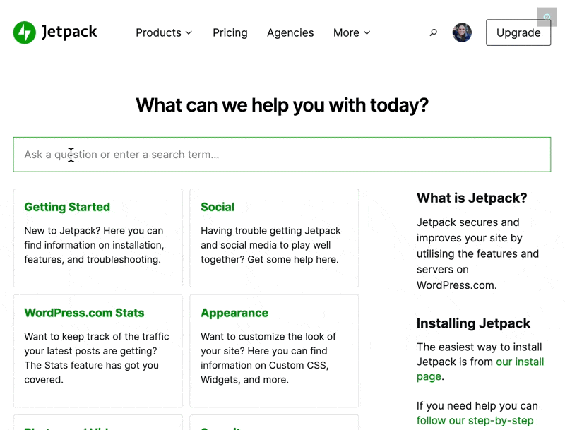565x430 pixels.
Task: Open the Appearance help topic
Action: tap(234, 313)
